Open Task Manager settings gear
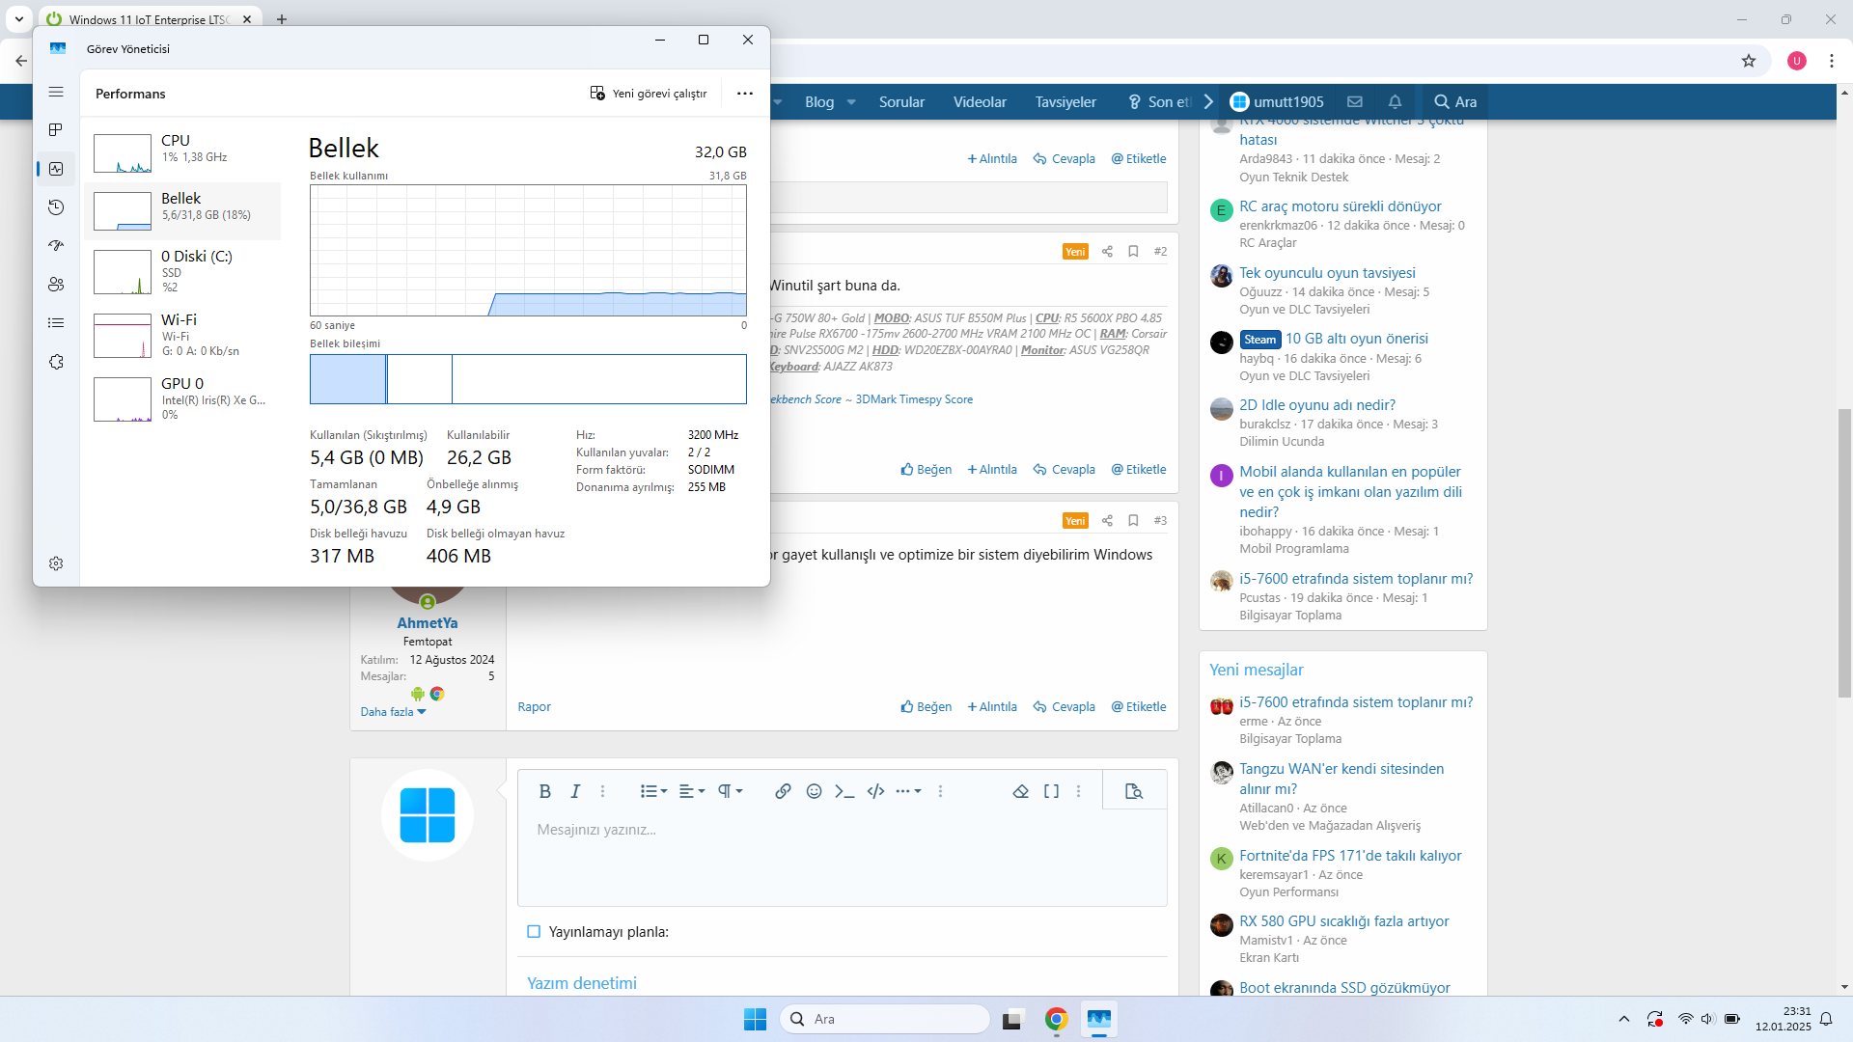Viewport: 1853px width, 1042px height. 56,563
